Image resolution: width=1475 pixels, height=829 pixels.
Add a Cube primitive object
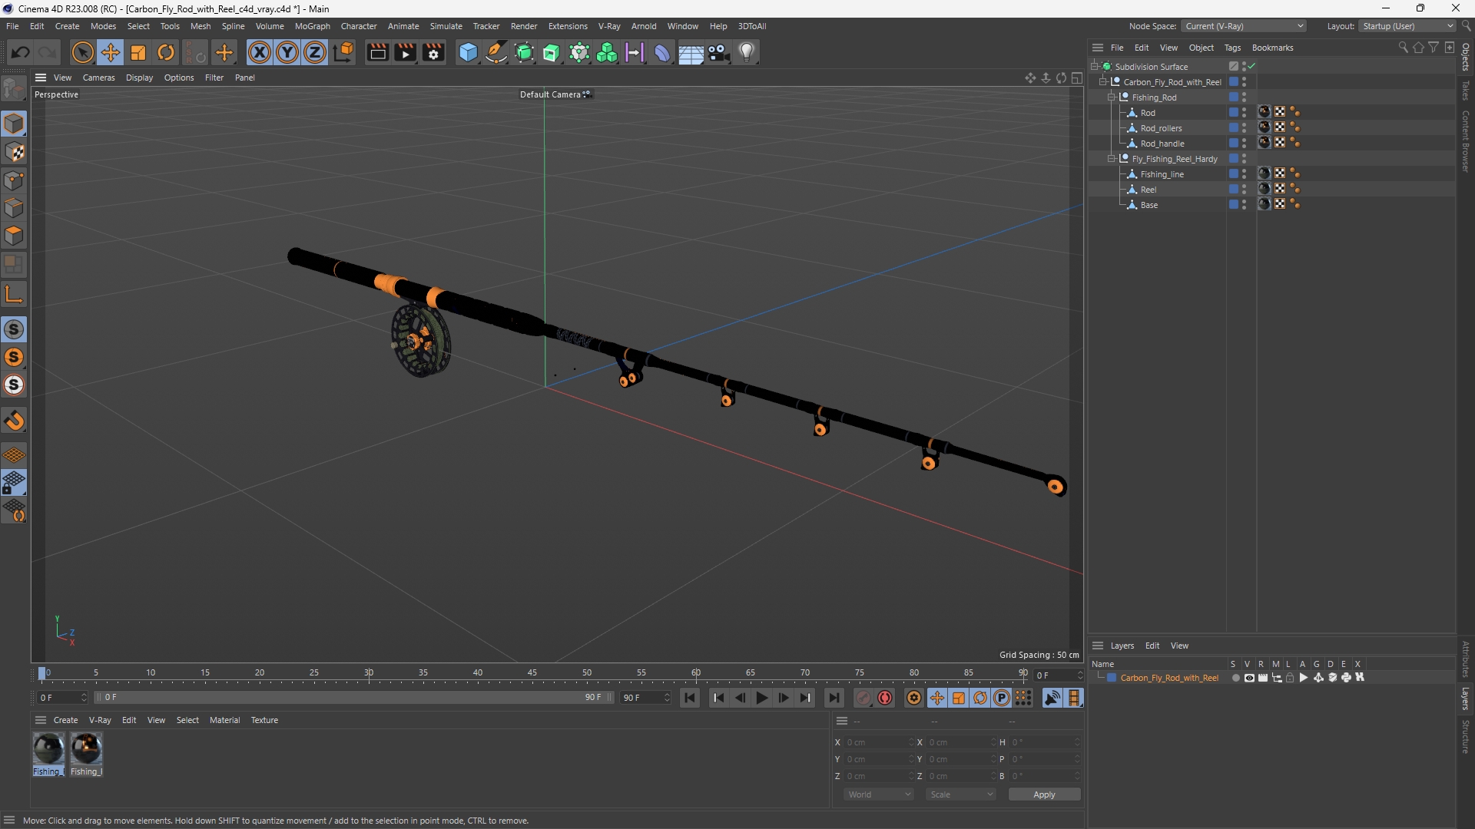tap(468, 52)
